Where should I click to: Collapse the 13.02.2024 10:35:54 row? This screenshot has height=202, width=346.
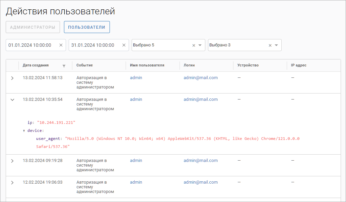pyautogui.click(x=12, y=100)
